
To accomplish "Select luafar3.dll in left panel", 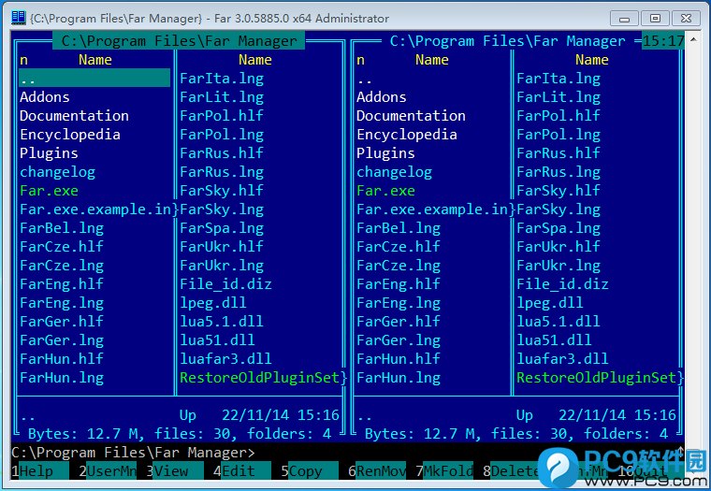I will click(x=225, y=358).
